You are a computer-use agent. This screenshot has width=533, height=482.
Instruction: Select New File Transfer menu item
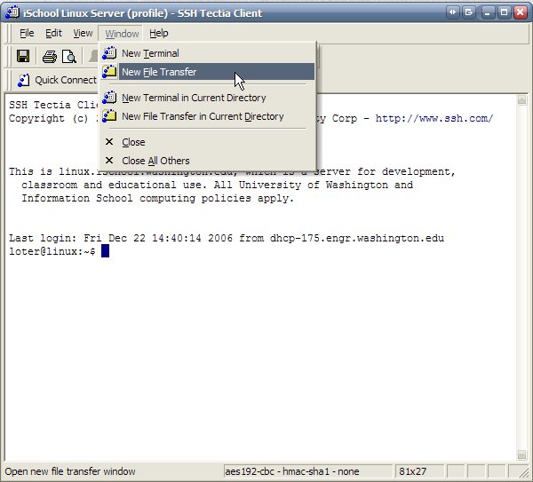[x=207, y=72]
